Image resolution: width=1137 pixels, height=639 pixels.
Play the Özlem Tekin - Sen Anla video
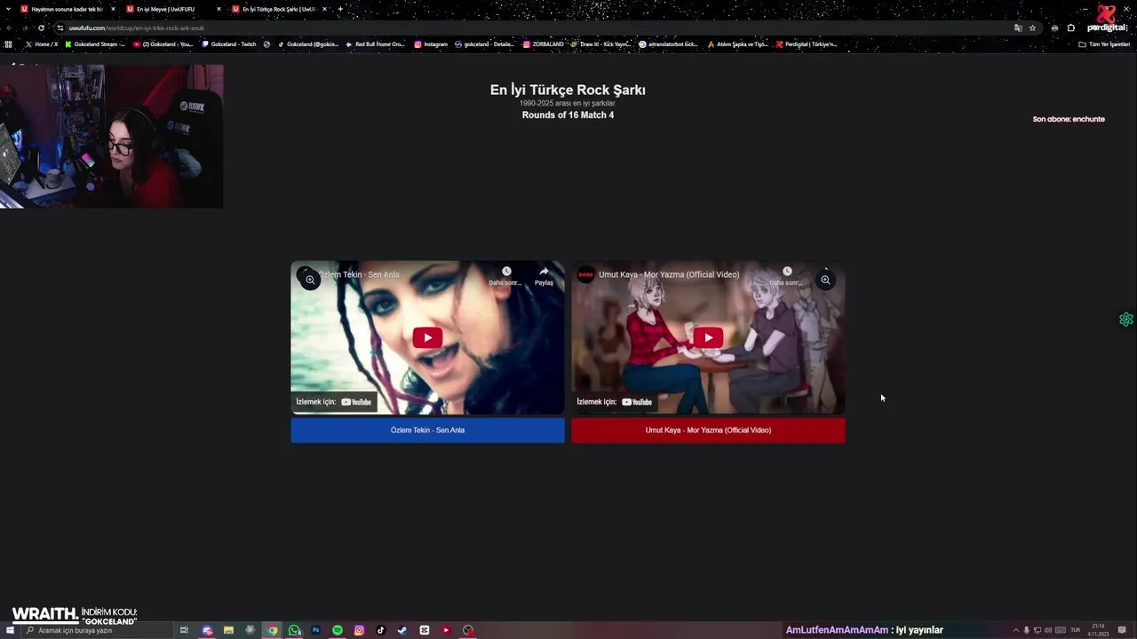pos(427,337)
